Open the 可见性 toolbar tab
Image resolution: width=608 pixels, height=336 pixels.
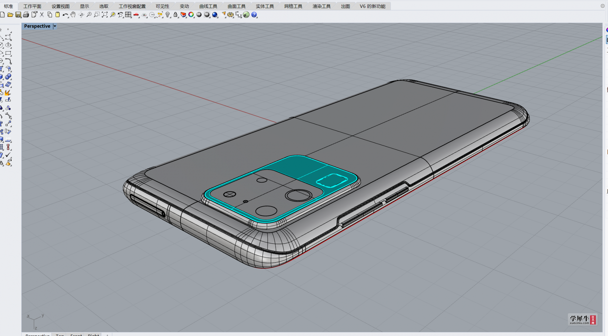tap(162, 6)
